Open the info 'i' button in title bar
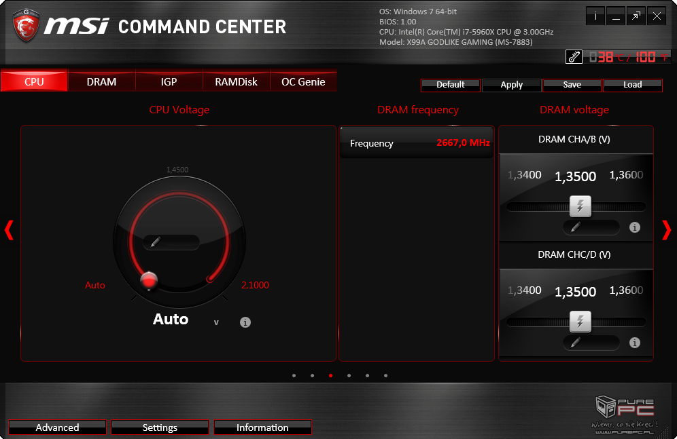The width and height of the screenshot is (677, 439). click(x=596, y=17)
